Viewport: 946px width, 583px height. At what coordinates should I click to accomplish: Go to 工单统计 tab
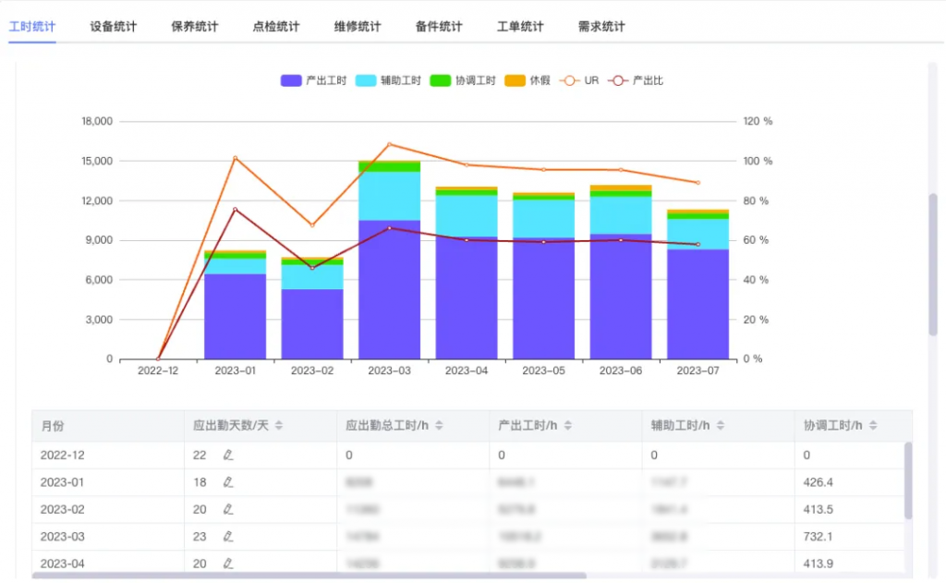(520, 27)
